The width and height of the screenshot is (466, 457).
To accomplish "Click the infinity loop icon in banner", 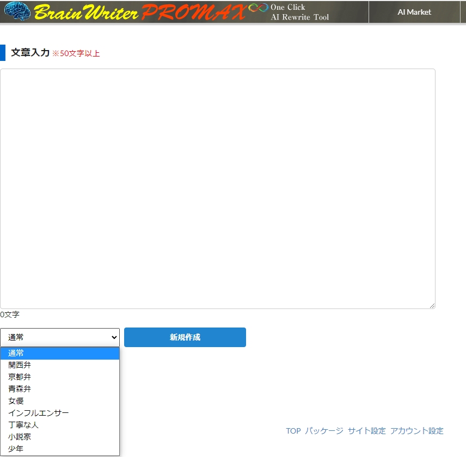I will [258, 9].
